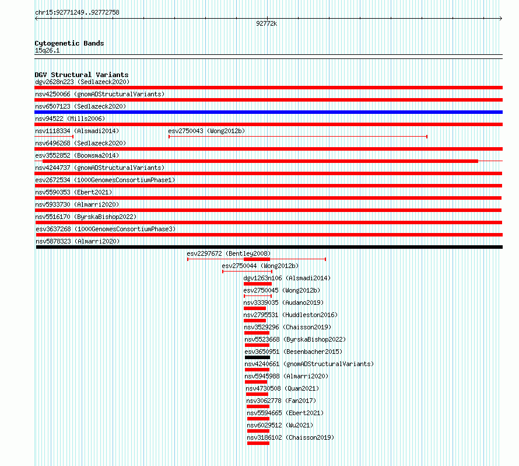Open nsv3062778 (Fan2017) variant
This screenshot has width=519, height=466.
coord(281,401)
